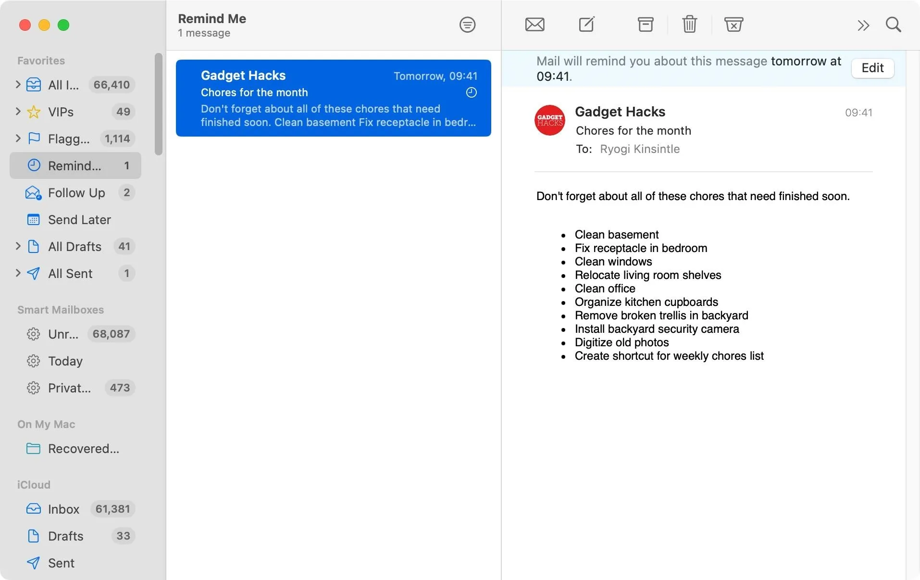The height and width of the screenshot is (580, 920).
Task: Click the VIPs star icon
Action: [33, 112]
